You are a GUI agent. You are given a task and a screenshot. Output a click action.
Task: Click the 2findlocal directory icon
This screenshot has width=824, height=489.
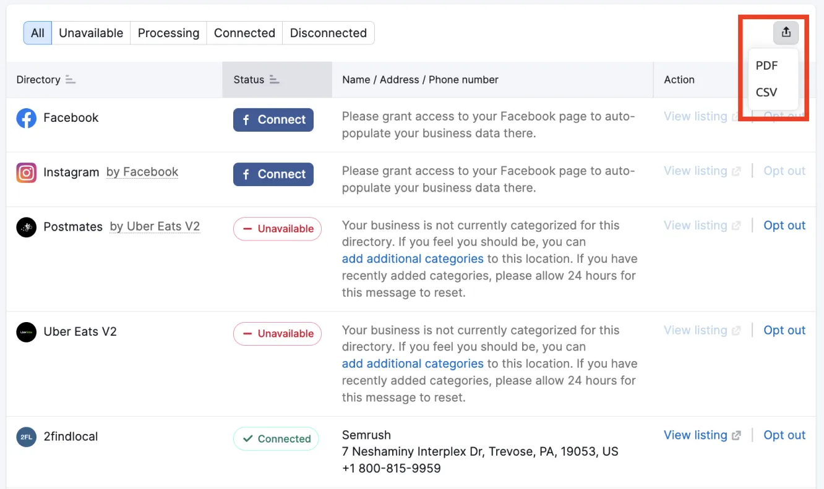pos(27,436)
